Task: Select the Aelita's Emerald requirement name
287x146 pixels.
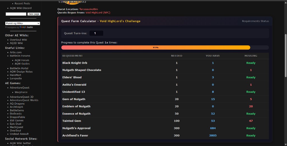Action: (74, 85)
